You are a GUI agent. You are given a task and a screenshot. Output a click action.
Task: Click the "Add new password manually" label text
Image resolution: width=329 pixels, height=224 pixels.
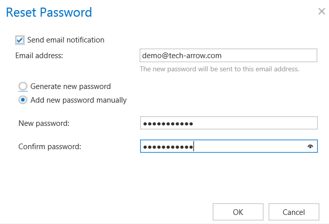tap(79, 100)
